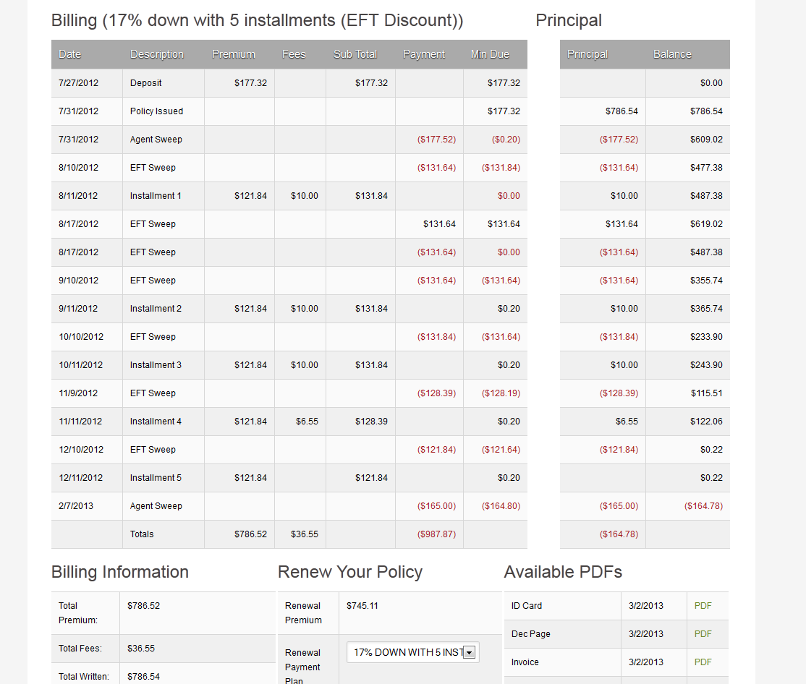Click the Min Due column header
Screen dimensions: 806x684
(490, 54)
